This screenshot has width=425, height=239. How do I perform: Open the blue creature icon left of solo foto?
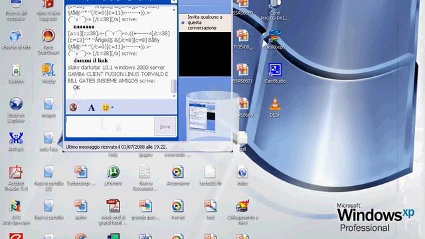[16, 141]
